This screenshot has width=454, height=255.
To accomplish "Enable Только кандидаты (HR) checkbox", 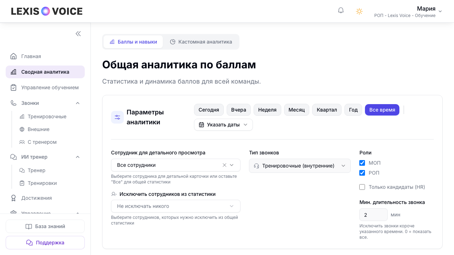I will [362, 187].
